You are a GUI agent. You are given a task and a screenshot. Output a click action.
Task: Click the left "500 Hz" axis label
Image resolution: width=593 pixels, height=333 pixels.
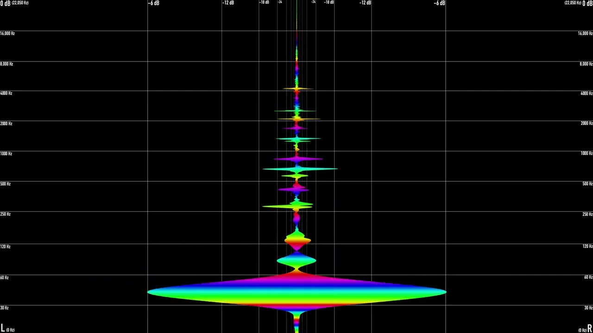coord(5,184)
